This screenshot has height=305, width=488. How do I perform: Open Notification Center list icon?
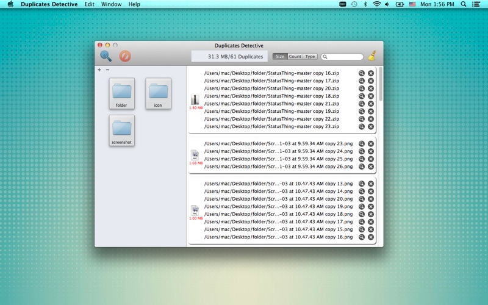click(476, 4)
